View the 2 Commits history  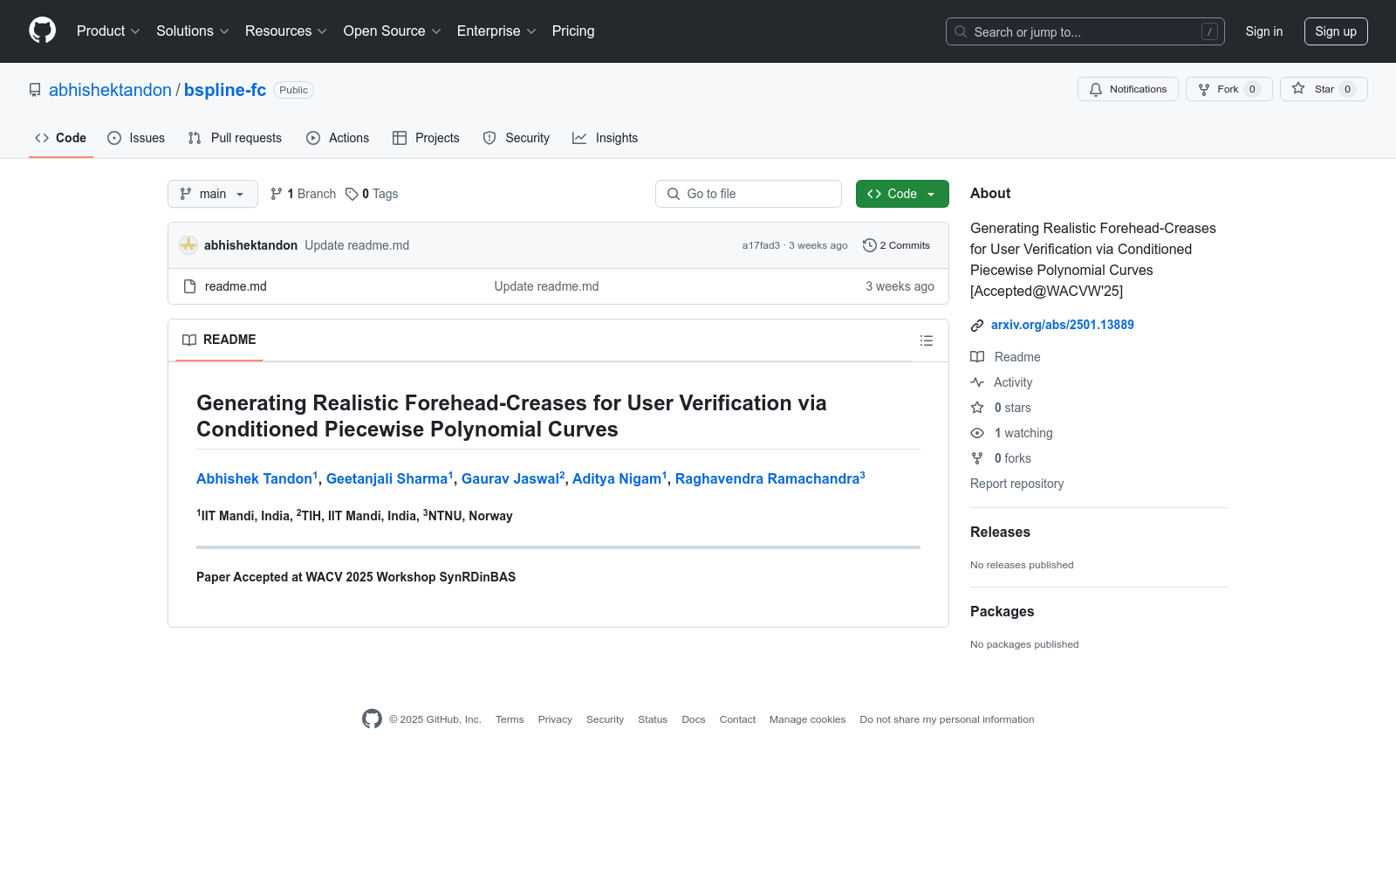click(x=896, y=245)
